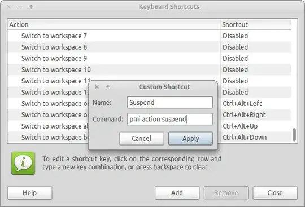Click the minimize dash icon of Keyboard Shortcuts window
Screen dimensions: 305x207
pos(20,7)
